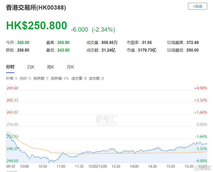Click the 256.80 baseline axis label
The height and width of the screenshot is (172, 213).
coord(12,124)
